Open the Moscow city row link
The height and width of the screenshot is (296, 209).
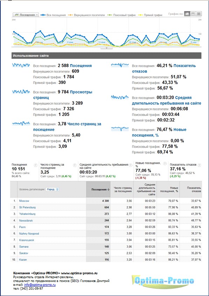(24, 201)
